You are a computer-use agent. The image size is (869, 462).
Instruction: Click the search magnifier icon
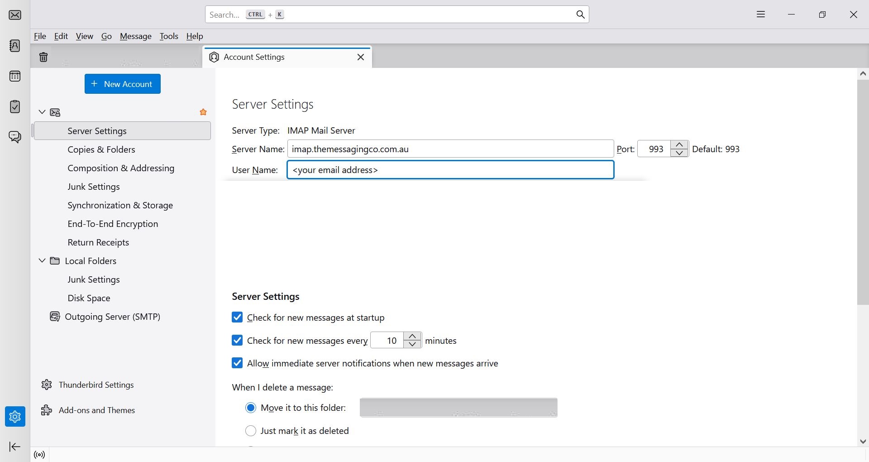pos(581,14)
